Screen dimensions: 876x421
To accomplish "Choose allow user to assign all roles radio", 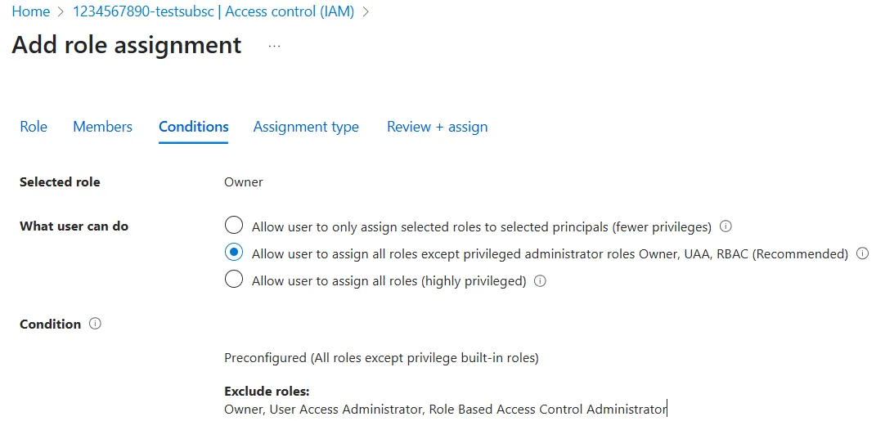I will pos(234,280).
